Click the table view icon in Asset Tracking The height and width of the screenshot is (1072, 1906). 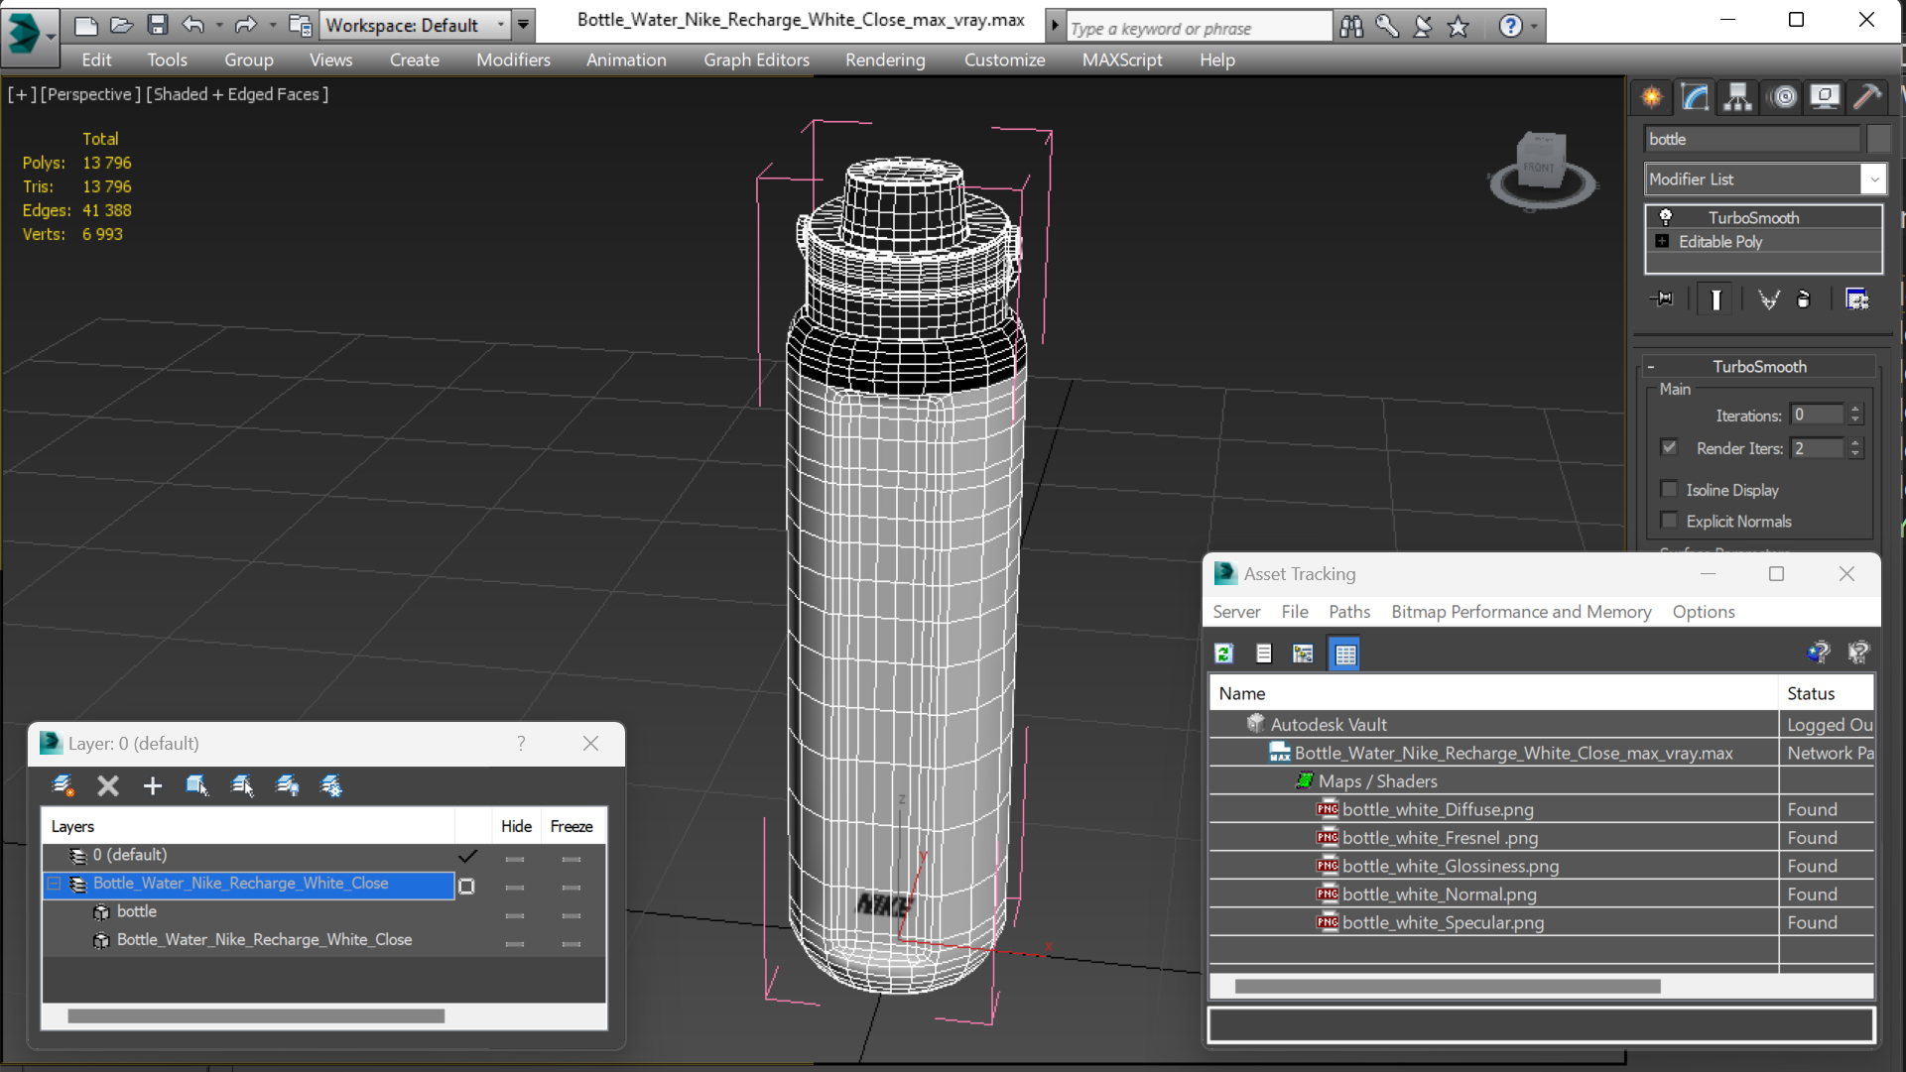point(1344,654)
